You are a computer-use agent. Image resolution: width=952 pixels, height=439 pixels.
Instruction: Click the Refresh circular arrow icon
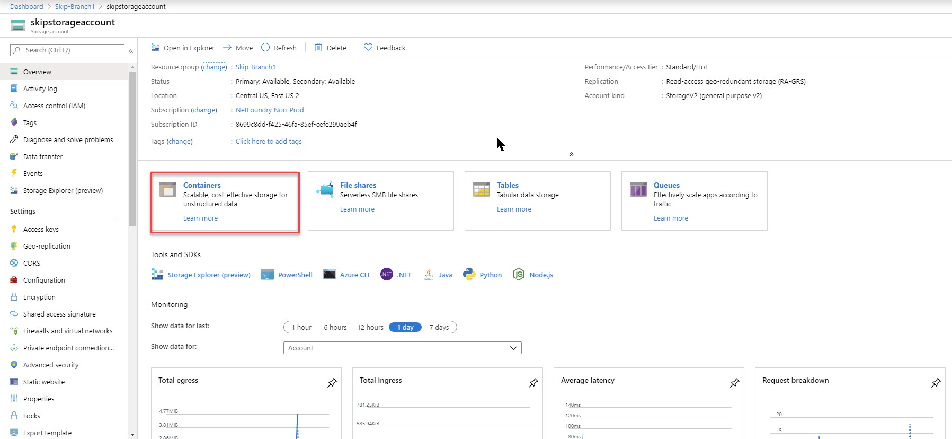tap(265, 47)
